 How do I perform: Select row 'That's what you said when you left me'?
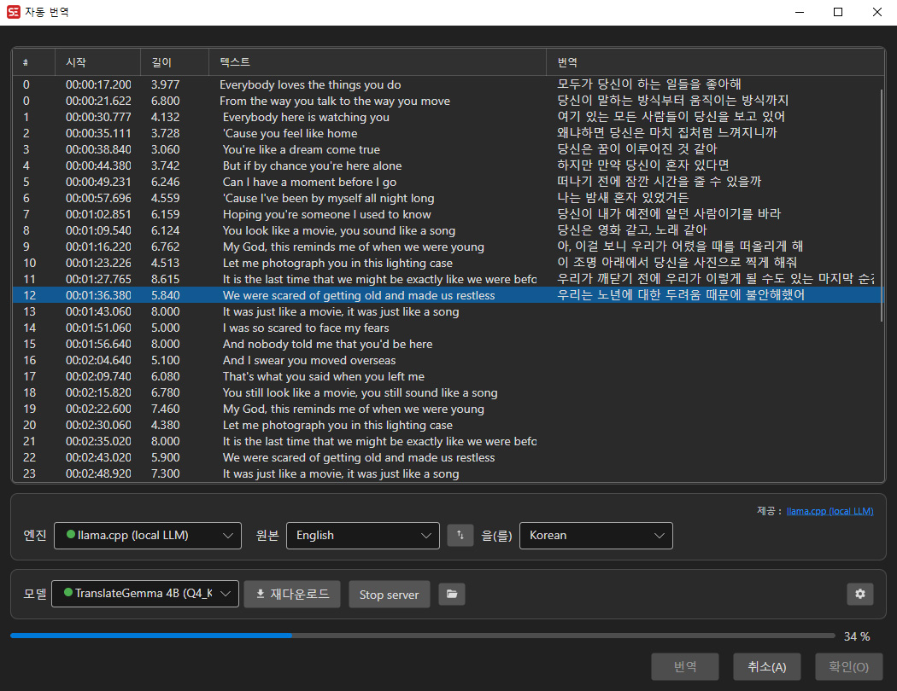pyautogui.click(x=446, y=376)
